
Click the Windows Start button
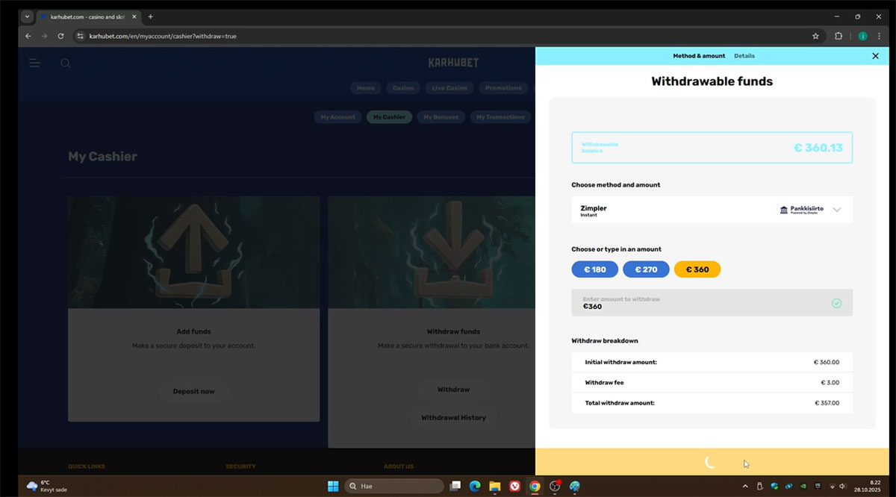coord(333,486)
